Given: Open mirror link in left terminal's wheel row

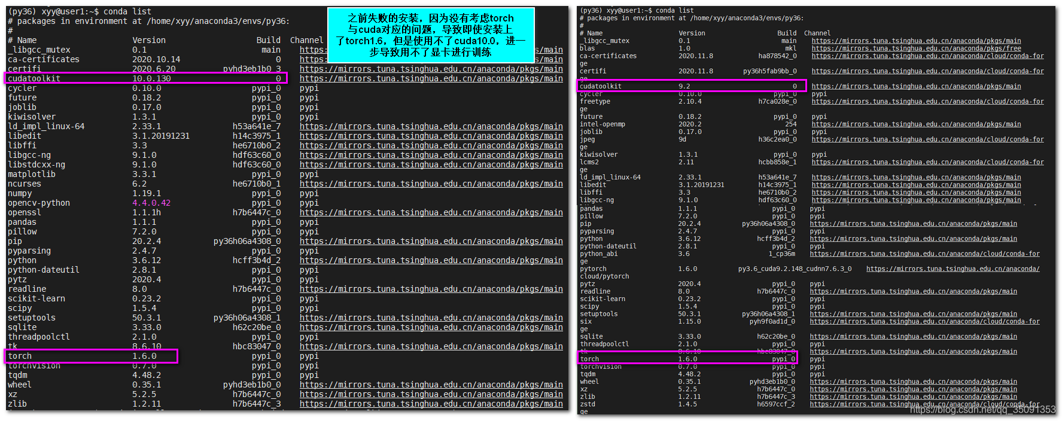Looking at the screenshot, I should pyautogui.click(x=431, y=385).
